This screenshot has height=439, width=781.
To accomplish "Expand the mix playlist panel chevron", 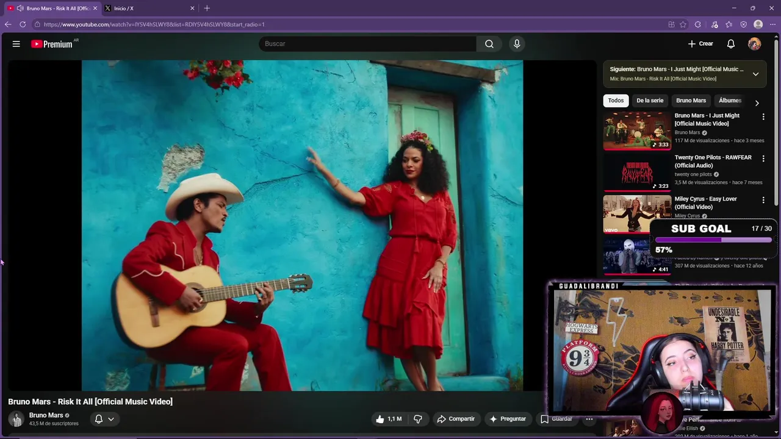I will point(755,74).
